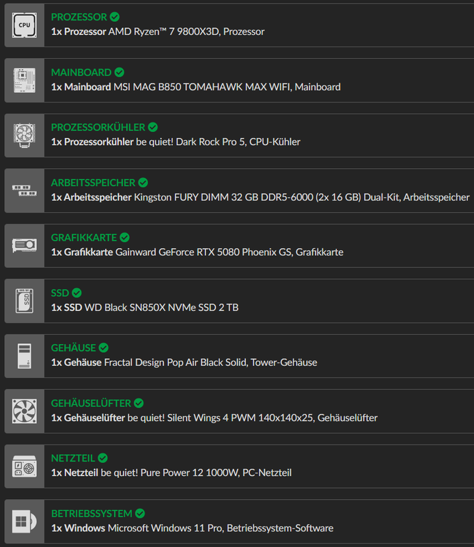Open the PROZESSOR category heading

pos(79,16)
